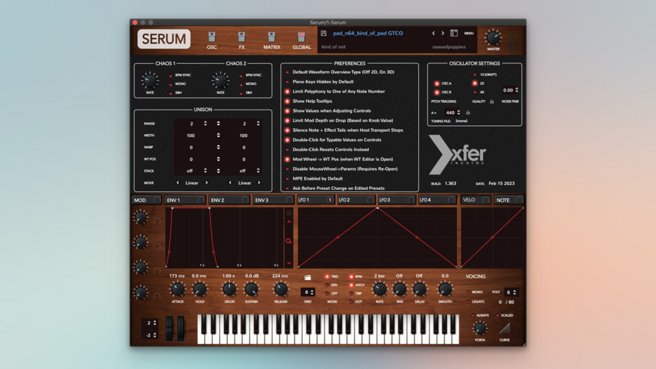Select 4X oscillator quality
The height and width of the screenshot is (369, 656).
(x=475, y=93)
